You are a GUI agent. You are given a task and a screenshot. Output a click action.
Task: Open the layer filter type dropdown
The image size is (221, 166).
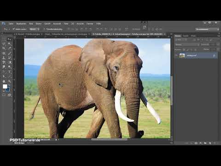coord(182,40)
